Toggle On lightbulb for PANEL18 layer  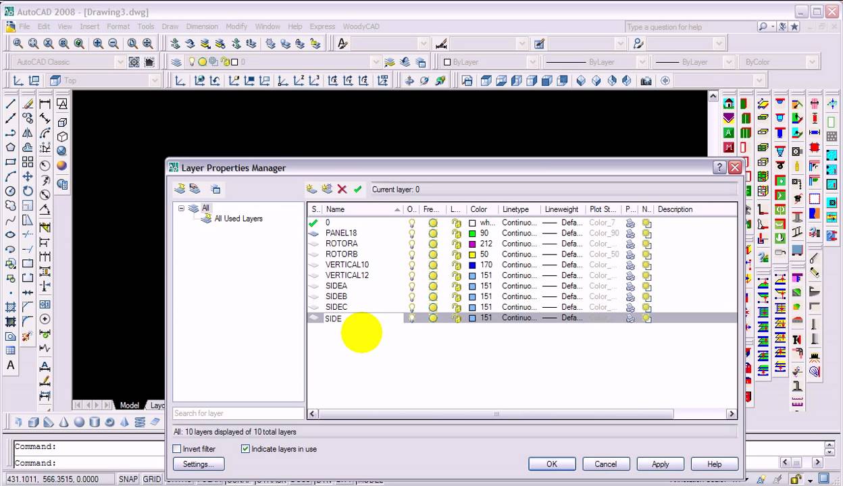tap(411, 233)
